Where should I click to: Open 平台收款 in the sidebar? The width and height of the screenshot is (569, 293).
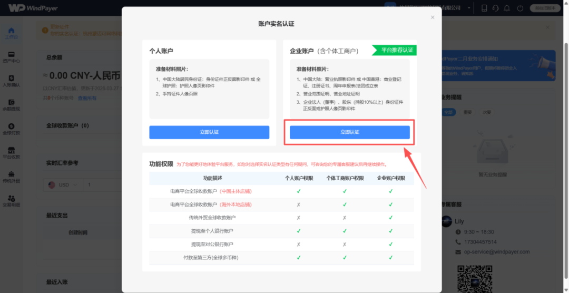(x=11, y=153)
